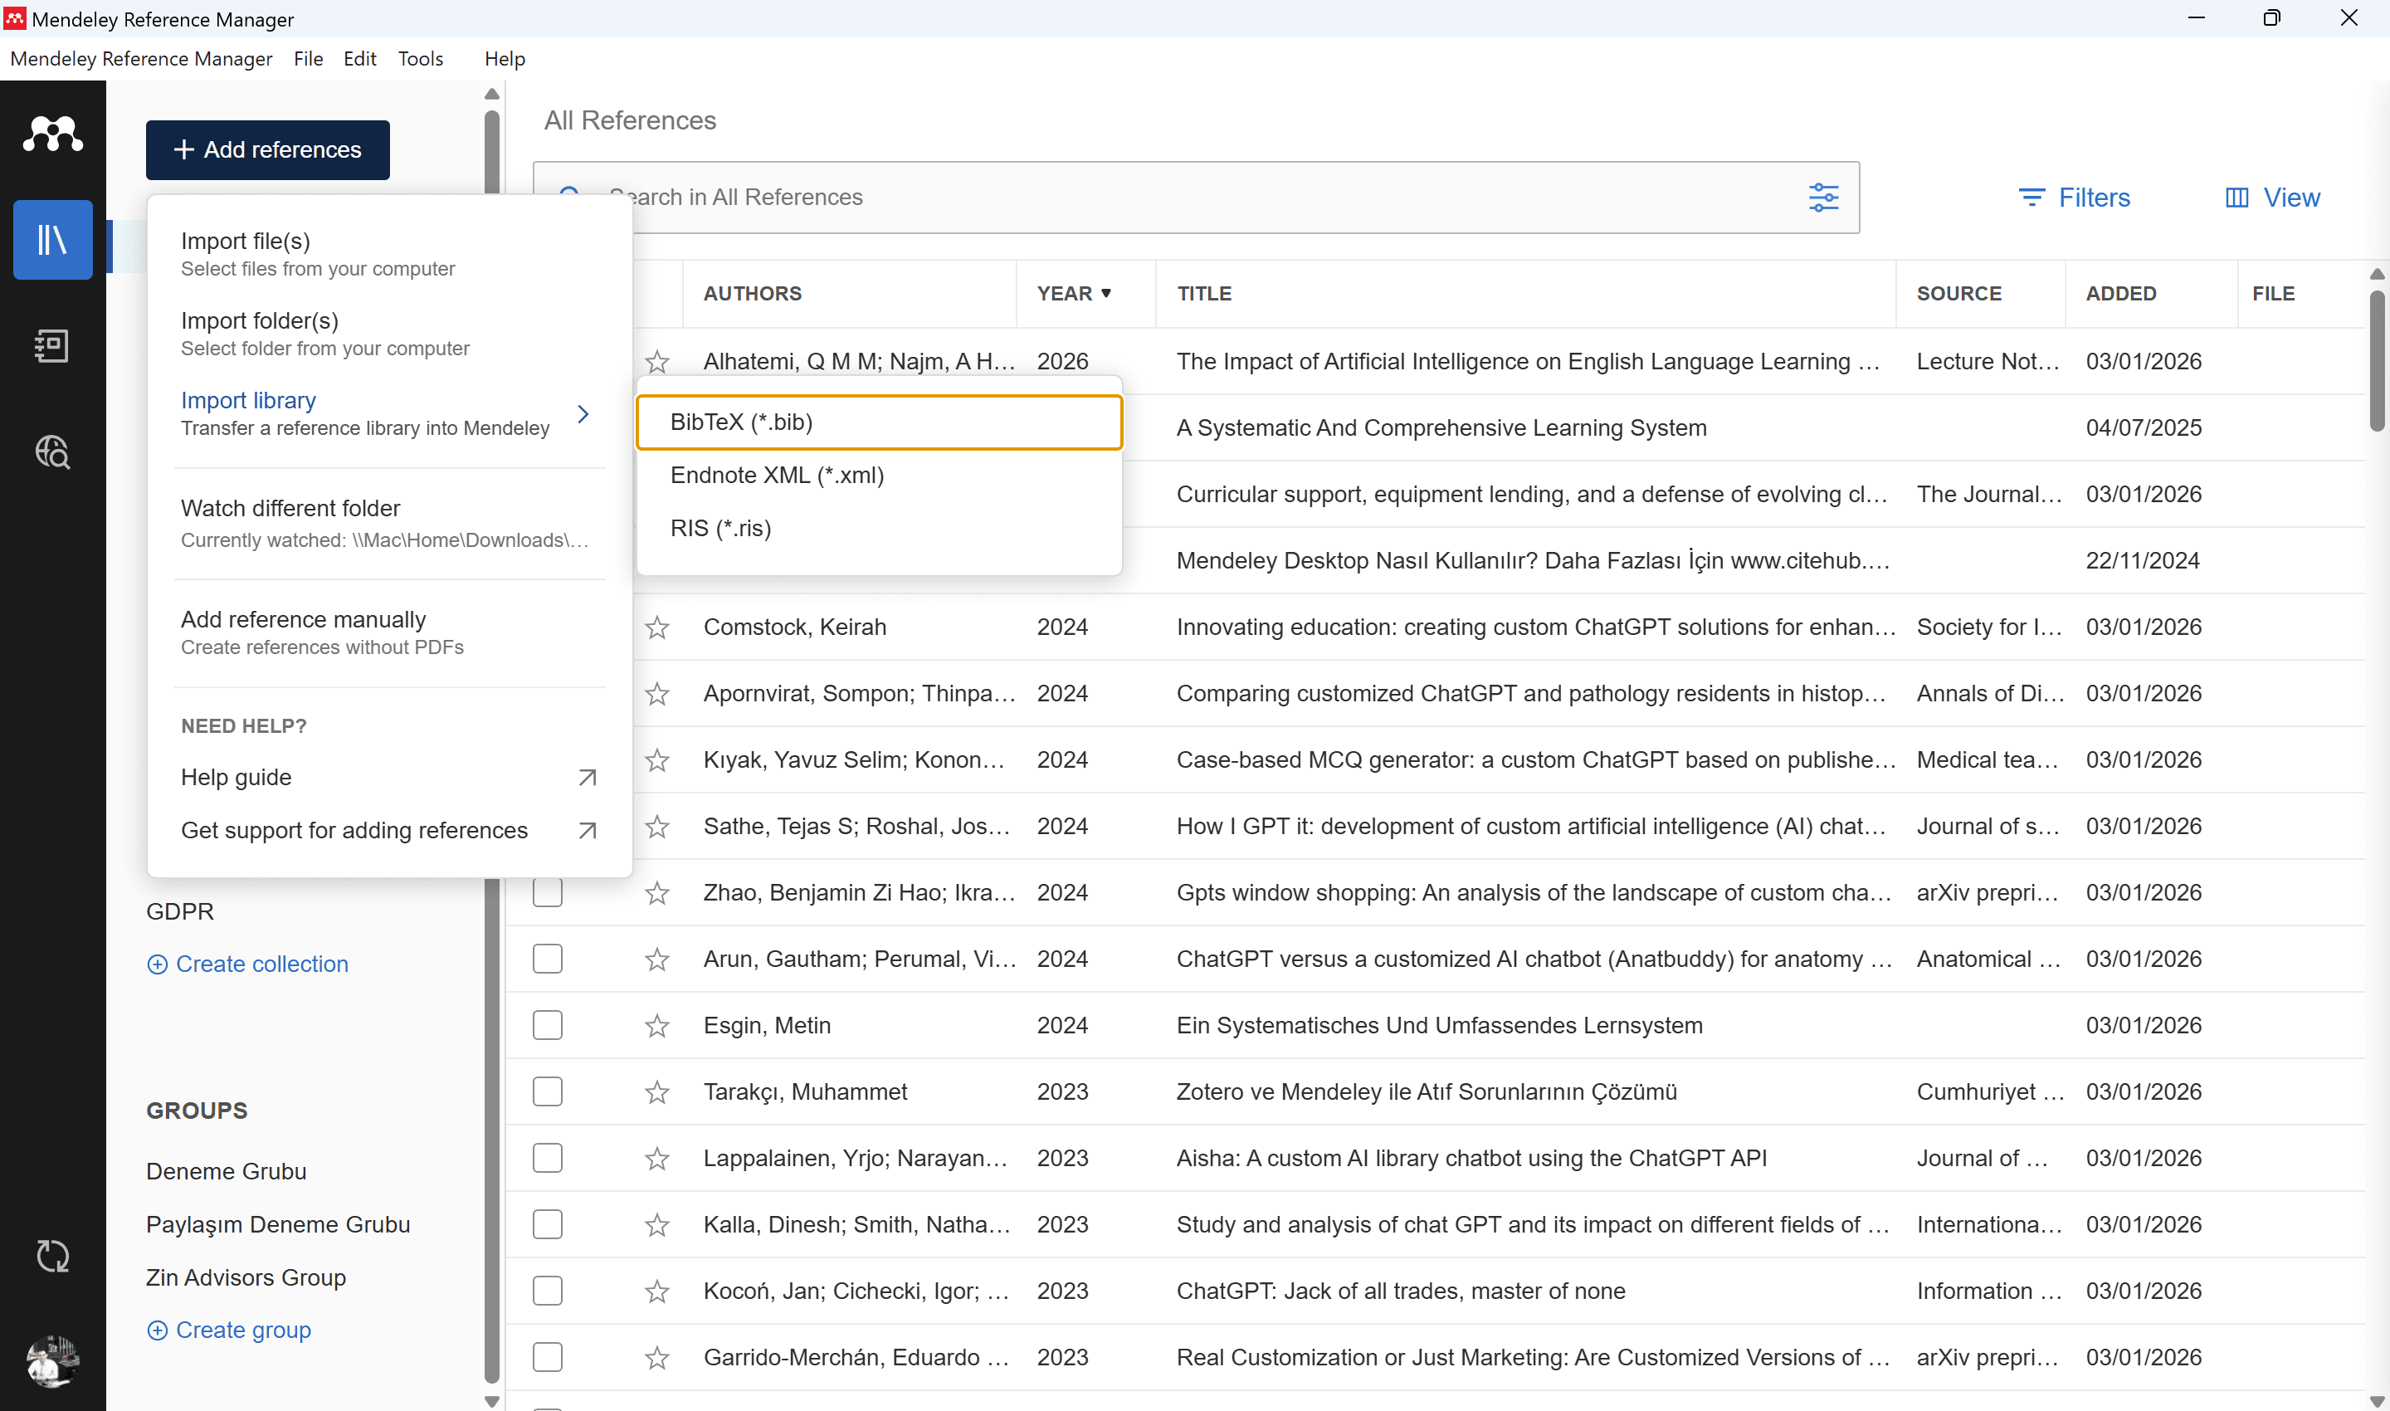Tick checkbox for Arun, Gautham row
The width and height of the screenshot is (2390, 1411).
(548, 959)
